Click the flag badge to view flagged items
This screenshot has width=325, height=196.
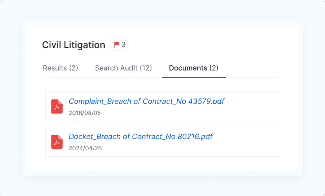(119, 44)
